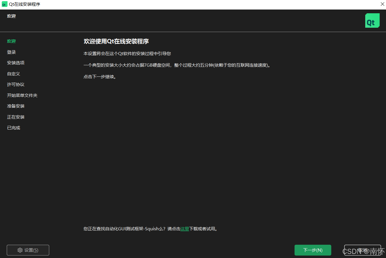The image size is (386, 258).
Task: Select 许可协议 step in the sidebar
Action: click(16, 85)
